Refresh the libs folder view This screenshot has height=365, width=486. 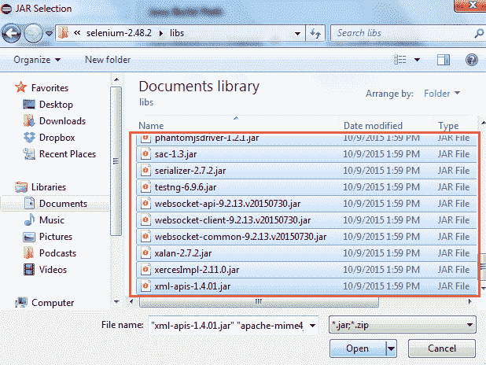[315, 33]
